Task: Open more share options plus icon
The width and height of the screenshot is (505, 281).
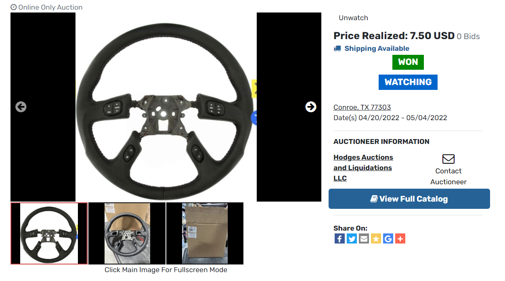Action: click(x=400, y=239)
